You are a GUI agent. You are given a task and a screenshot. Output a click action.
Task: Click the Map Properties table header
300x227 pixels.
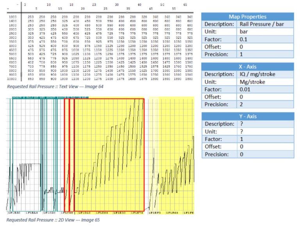click(247, 16)
